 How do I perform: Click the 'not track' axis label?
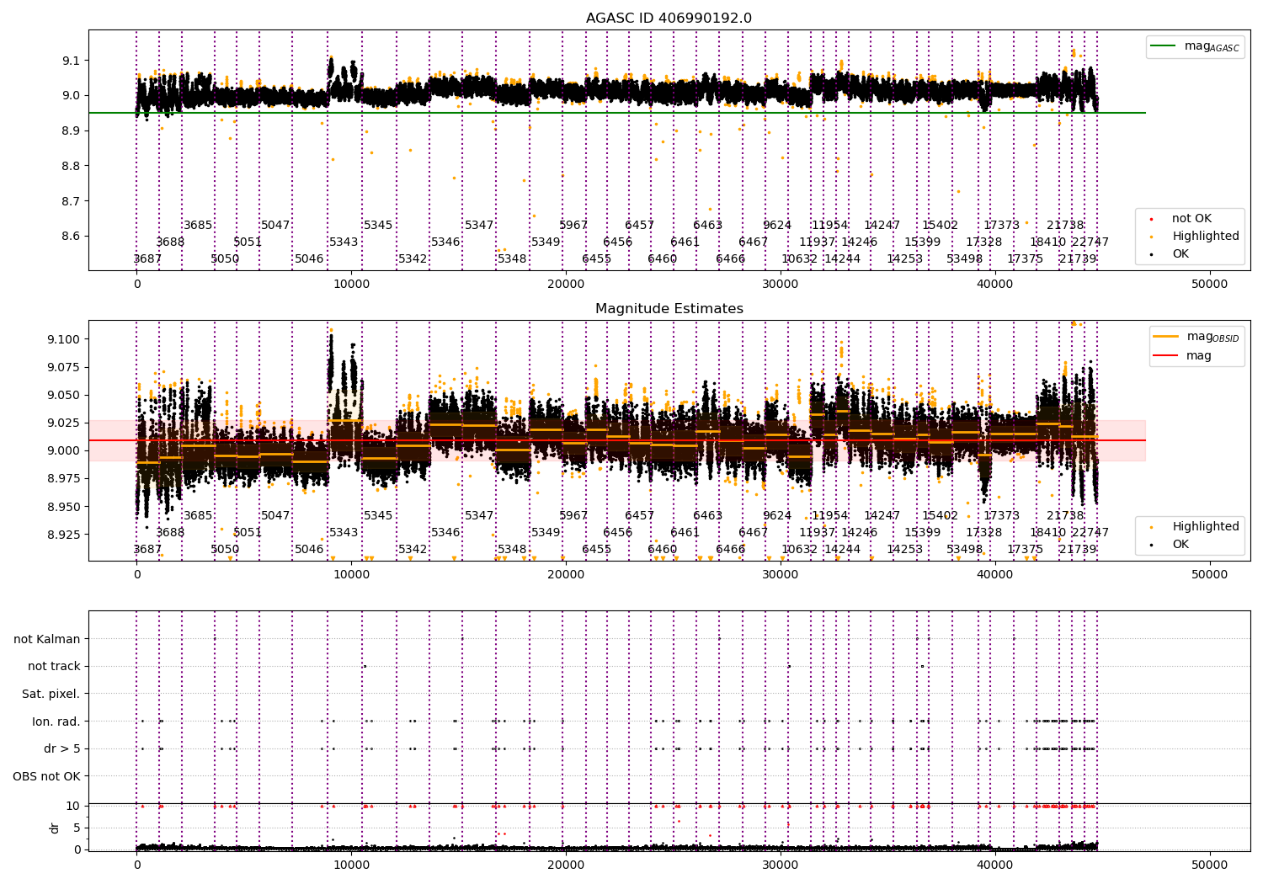[54, 667]
